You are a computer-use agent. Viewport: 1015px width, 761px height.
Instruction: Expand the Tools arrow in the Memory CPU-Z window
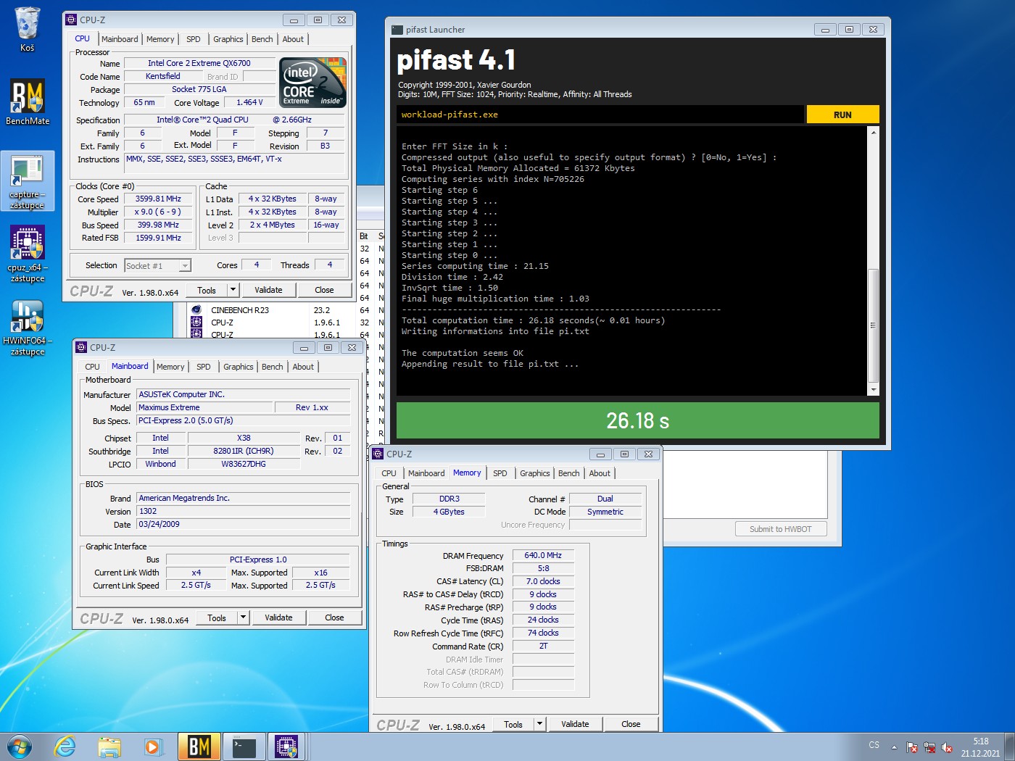coord(539,724)
